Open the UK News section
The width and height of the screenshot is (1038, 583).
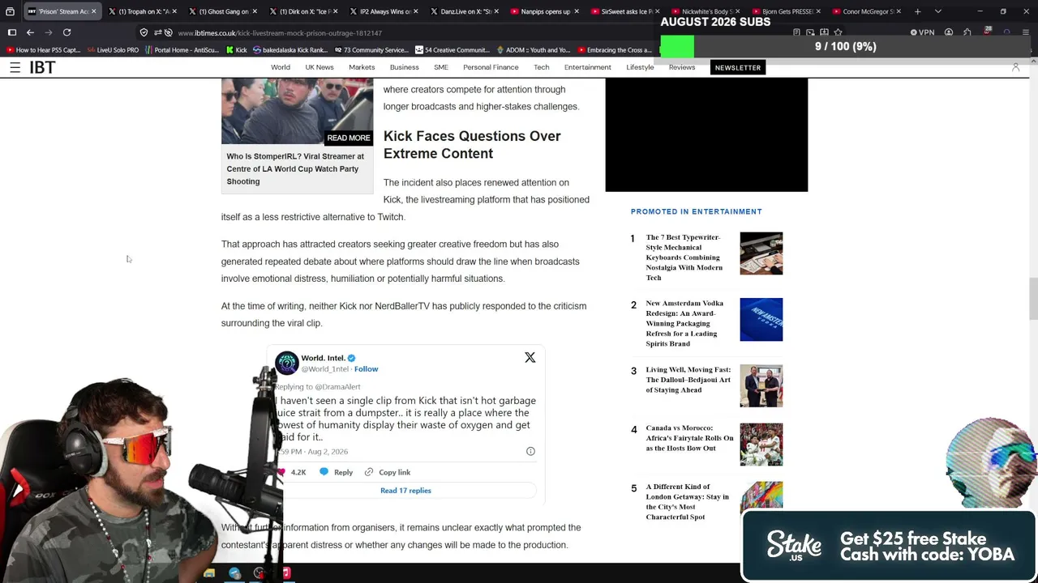point(320,68)
